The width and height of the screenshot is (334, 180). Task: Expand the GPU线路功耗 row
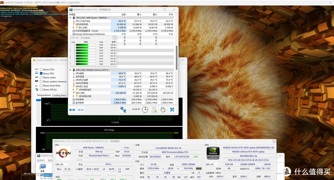[74, 96]
